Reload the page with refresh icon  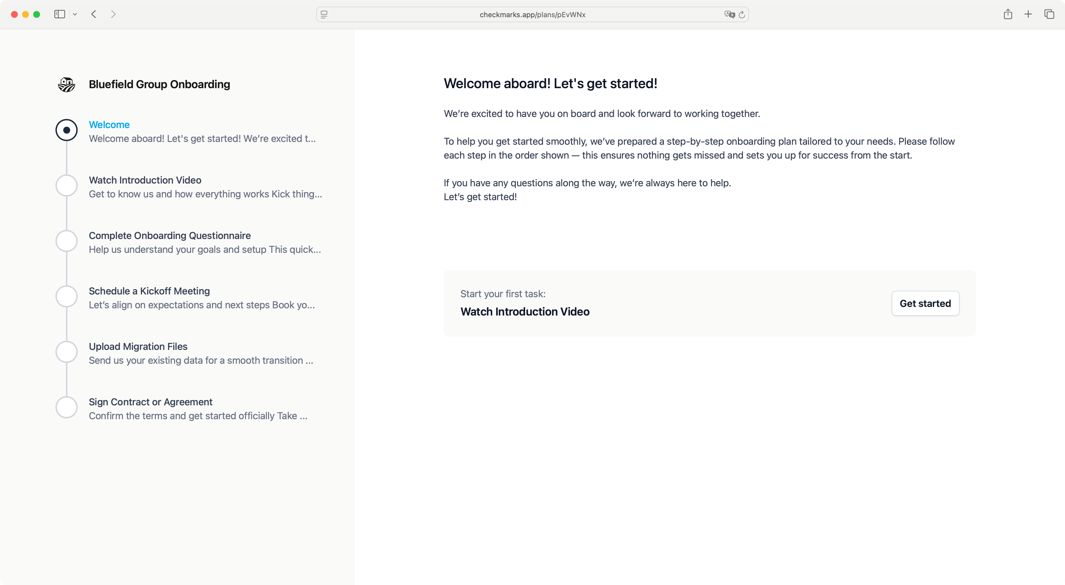[742, 14]
